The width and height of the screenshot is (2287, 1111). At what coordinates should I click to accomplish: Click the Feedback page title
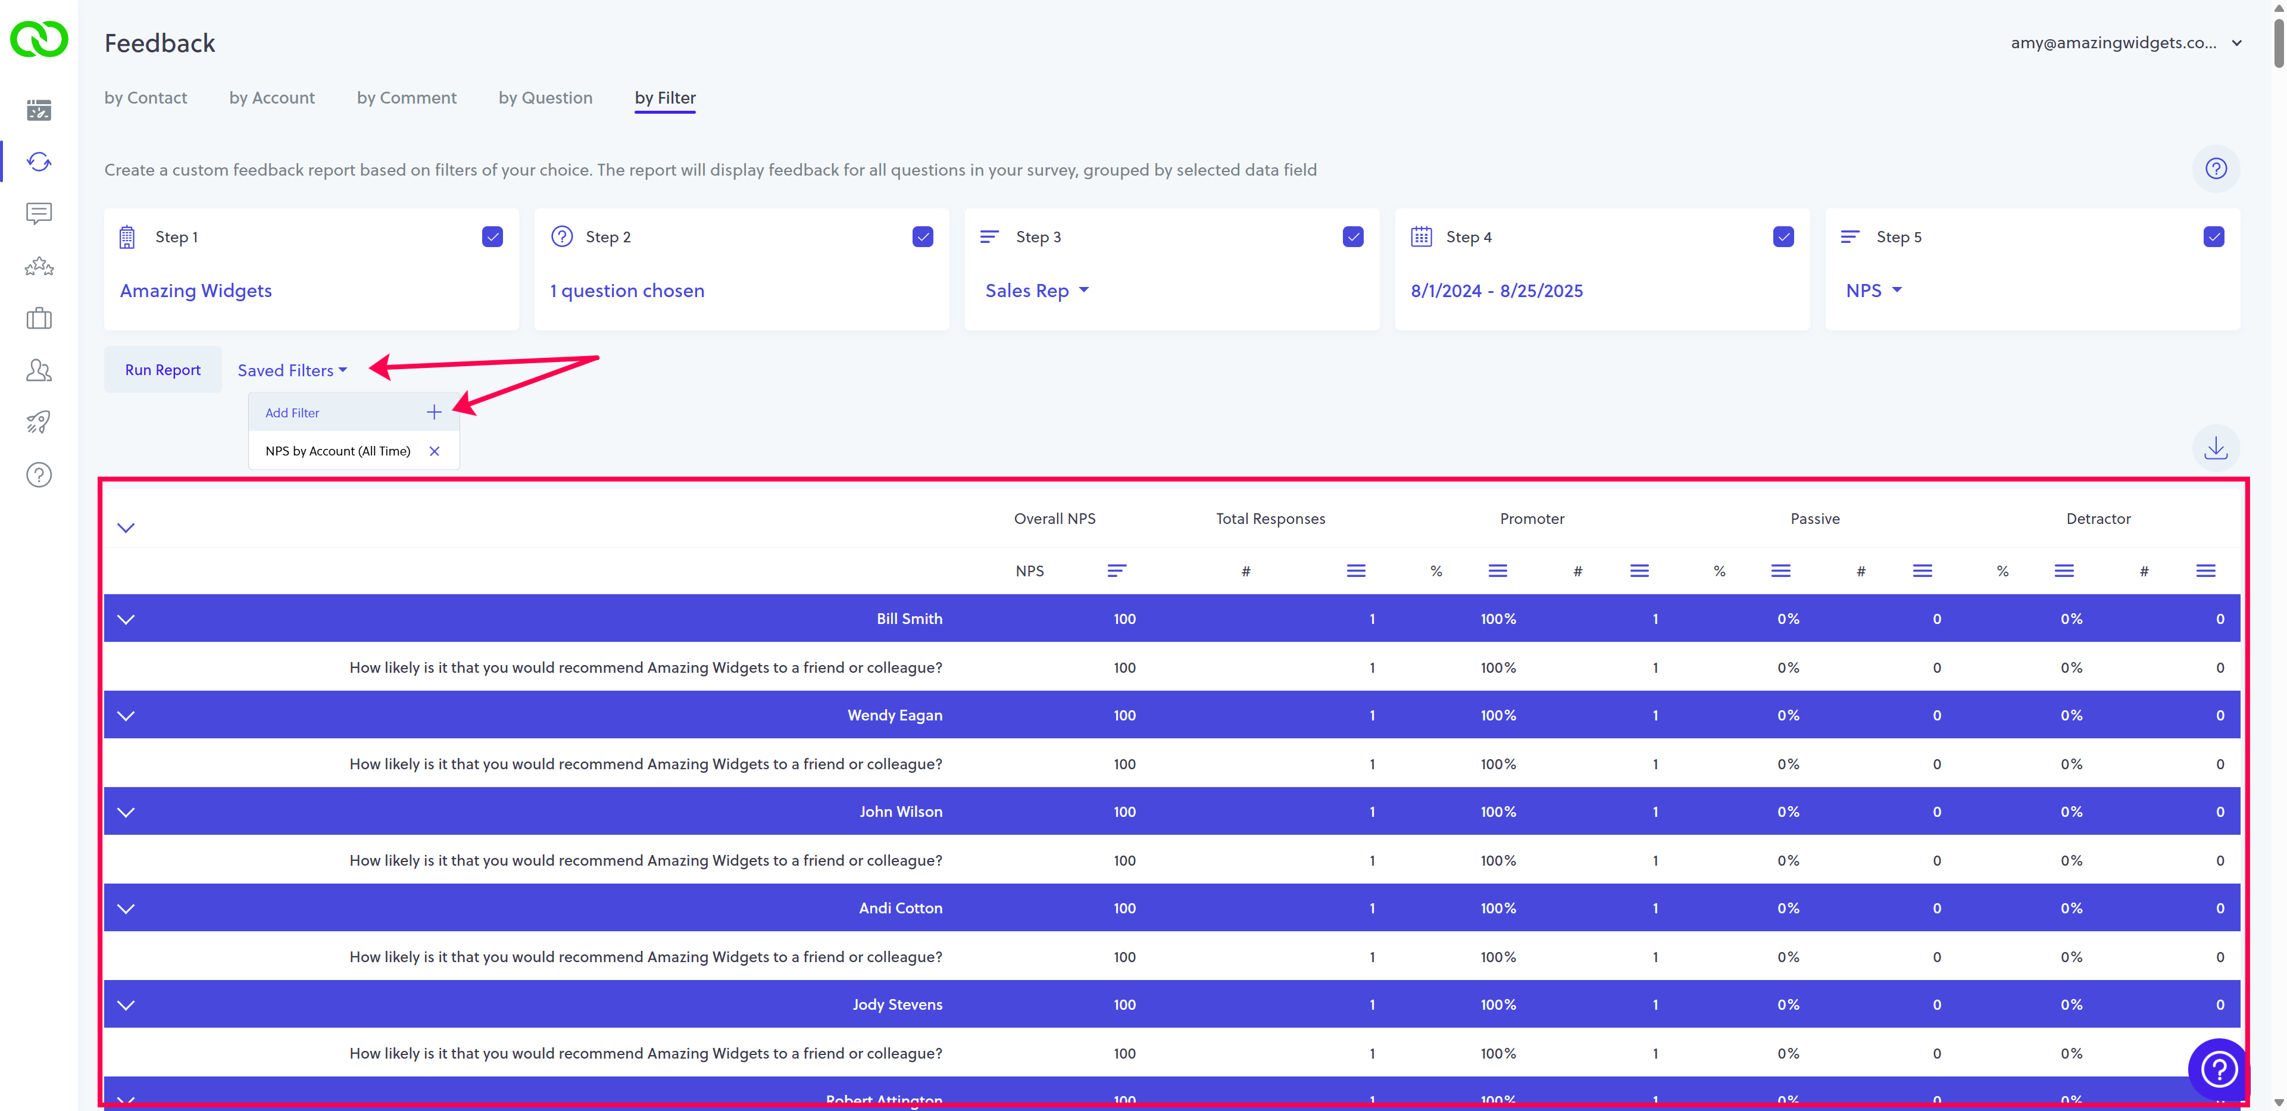(x=160, y=43)
